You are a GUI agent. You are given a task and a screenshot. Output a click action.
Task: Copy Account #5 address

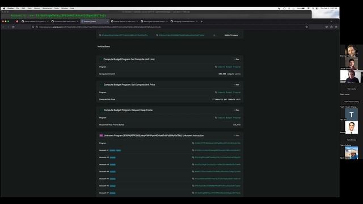(x=193, y=179)
